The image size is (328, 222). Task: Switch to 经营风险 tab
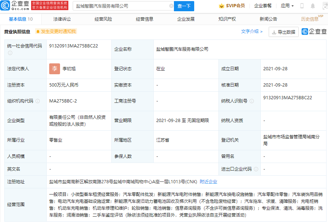pos(103,19)
